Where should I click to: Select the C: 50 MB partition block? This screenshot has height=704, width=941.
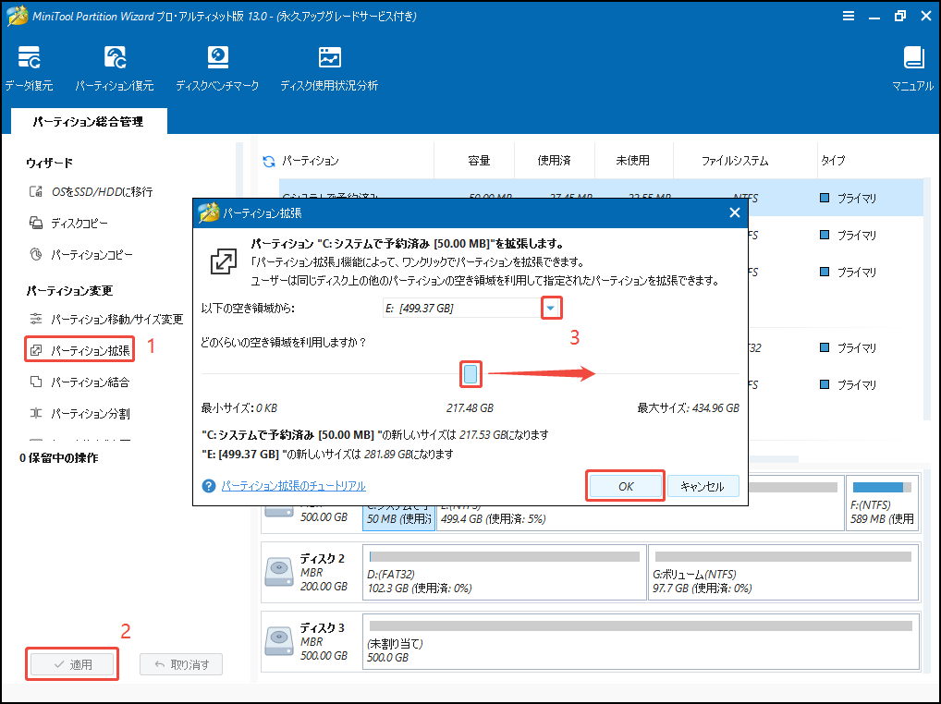(398, 518)
